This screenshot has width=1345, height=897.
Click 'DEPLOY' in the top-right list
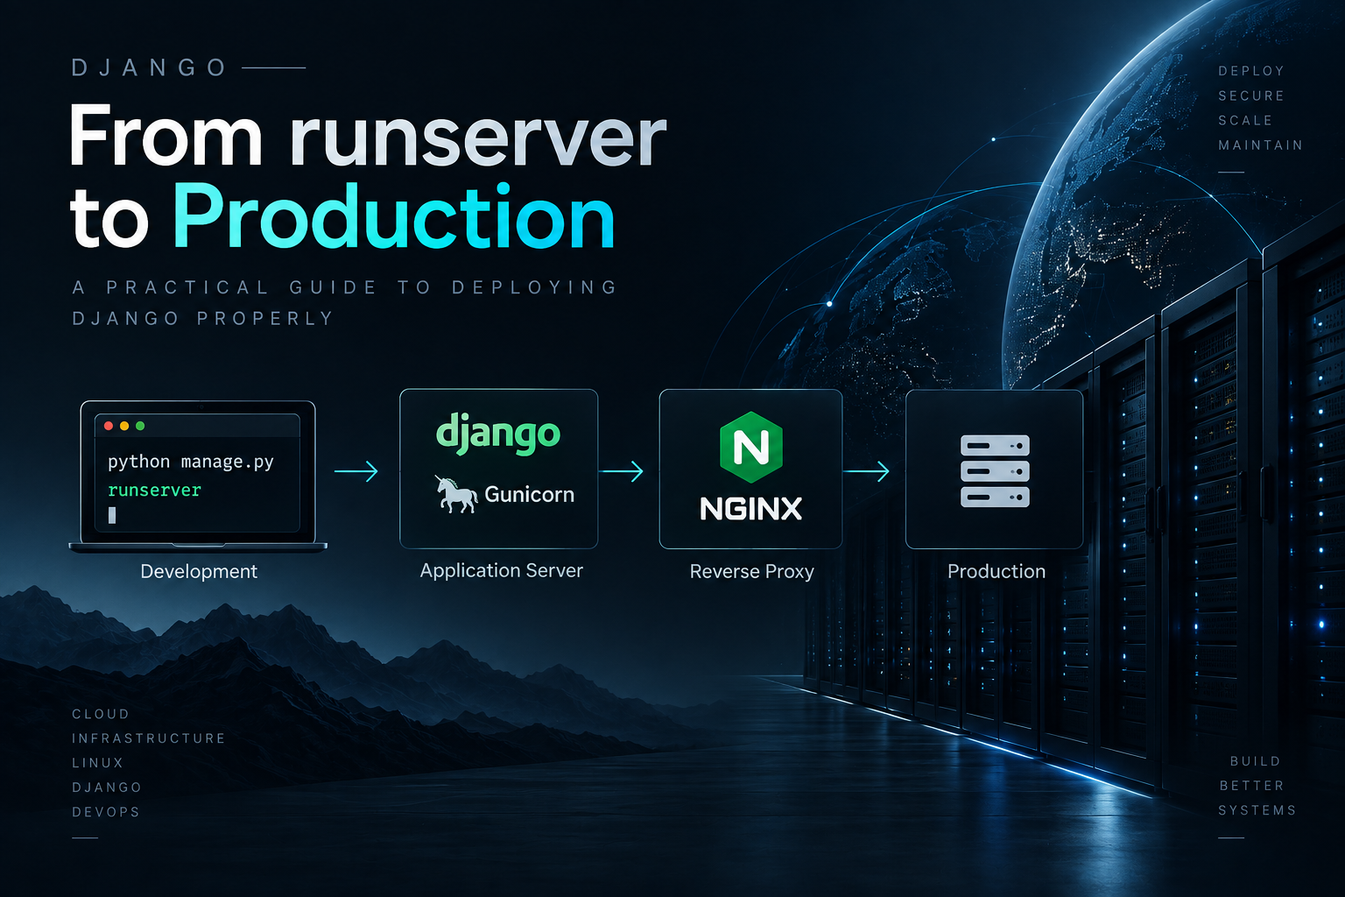pos(1251,71)
